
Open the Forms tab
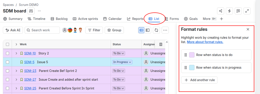point(172,19)
